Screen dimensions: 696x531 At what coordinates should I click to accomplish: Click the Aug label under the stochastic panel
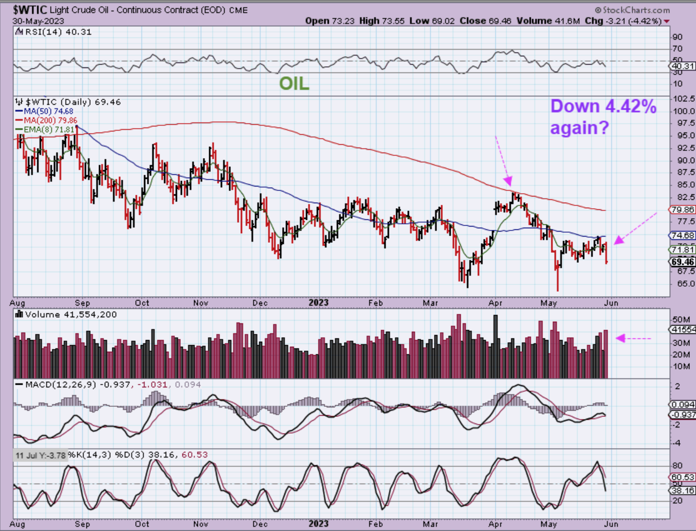18,524
